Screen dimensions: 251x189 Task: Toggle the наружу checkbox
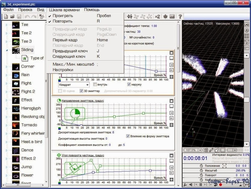click(x=129, y=84)
